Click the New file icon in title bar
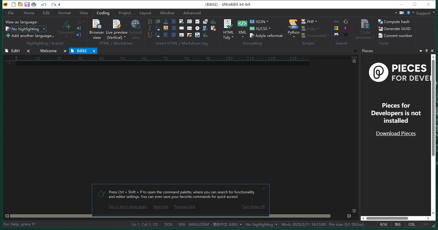The image size is (438, 230). [13, 4]
